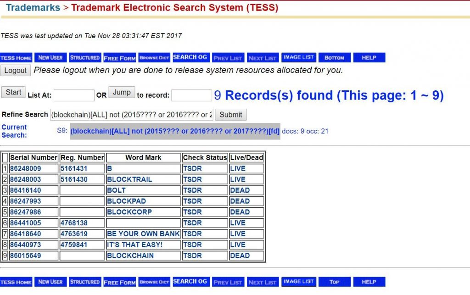Open registration number 5161431
This screenshot has width=470, height=295.
[74, 169]
